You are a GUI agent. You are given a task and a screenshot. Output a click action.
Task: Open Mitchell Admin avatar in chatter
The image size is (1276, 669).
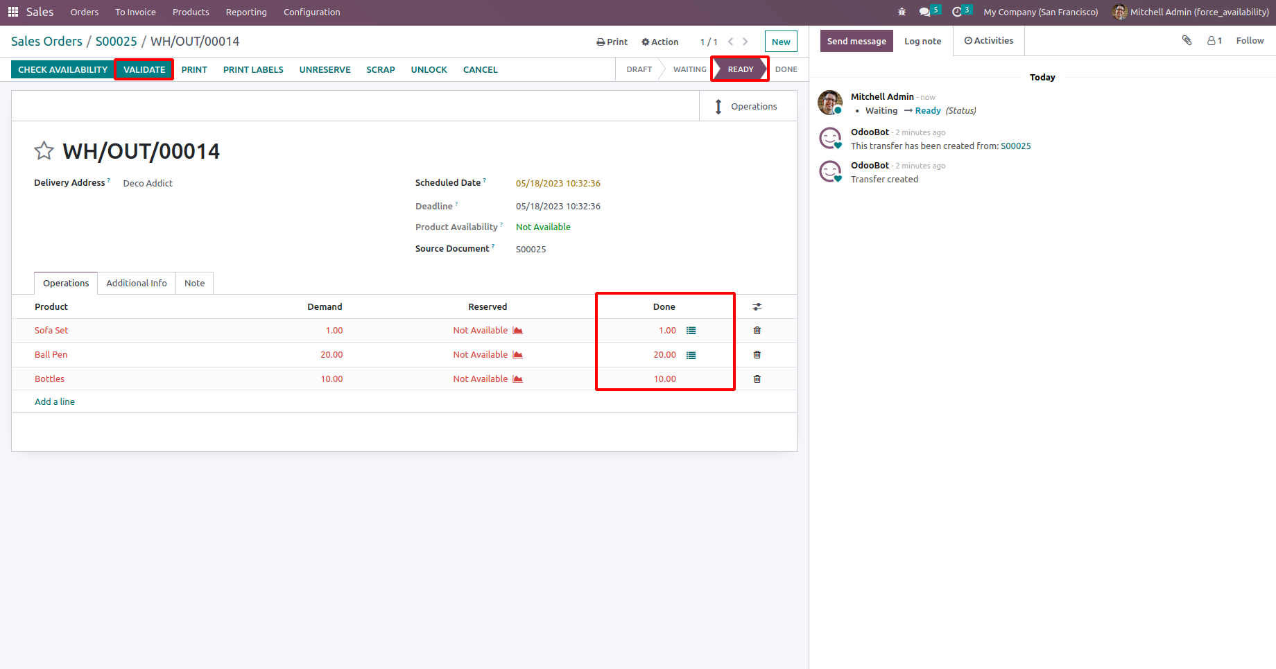click(830, 103)
